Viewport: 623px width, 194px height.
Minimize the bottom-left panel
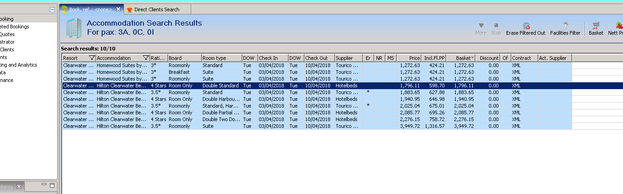pyautogui.click(x=44, y=185)
